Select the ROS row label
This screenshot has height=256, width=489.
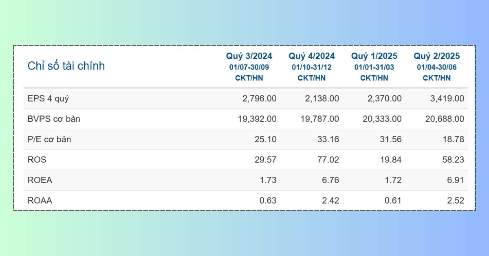coord(37,160)
